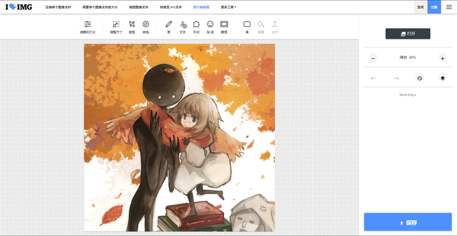This screenshot has height=236, width=457.
Task: Undo the last edit
Action: tap(373, 78)
